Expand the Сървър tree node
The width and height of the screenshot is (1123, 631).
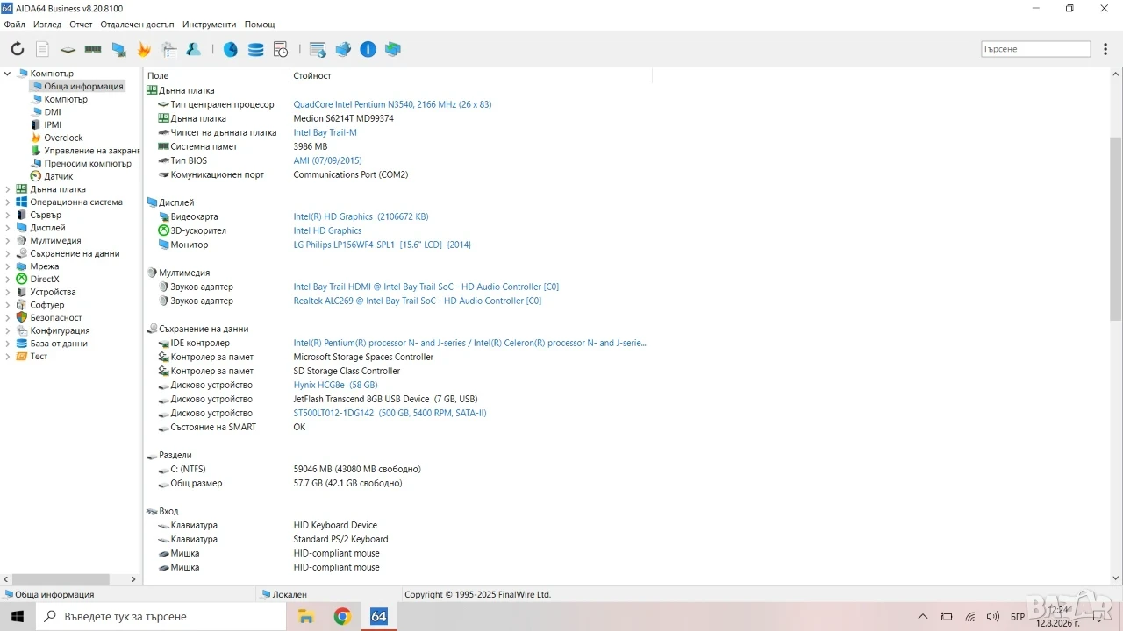8,215
